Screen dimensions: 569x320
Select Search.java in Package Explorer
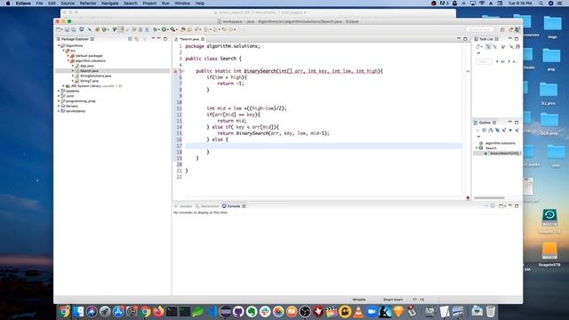point(89,71)
